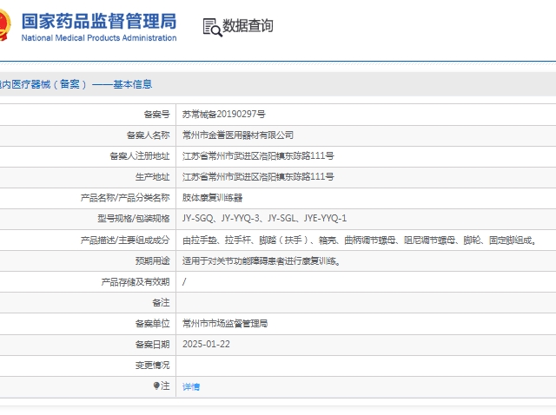The height and width of the screenshot is (415, 556).
Task: Click the 变更情况 row label
Action: tap(153, 365)
